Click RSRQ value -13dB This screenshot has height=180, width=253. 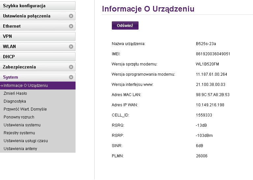pyautogui.click(x=201, y=125)
